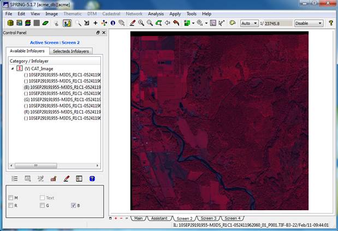
Task: Click the horizontal scrollbar thumb in infolayer list
Action: [x=36, y=165]
